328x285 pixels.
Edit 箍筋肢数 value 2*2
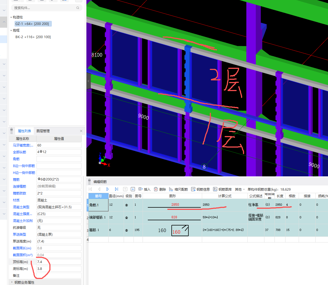pos(59,193)
